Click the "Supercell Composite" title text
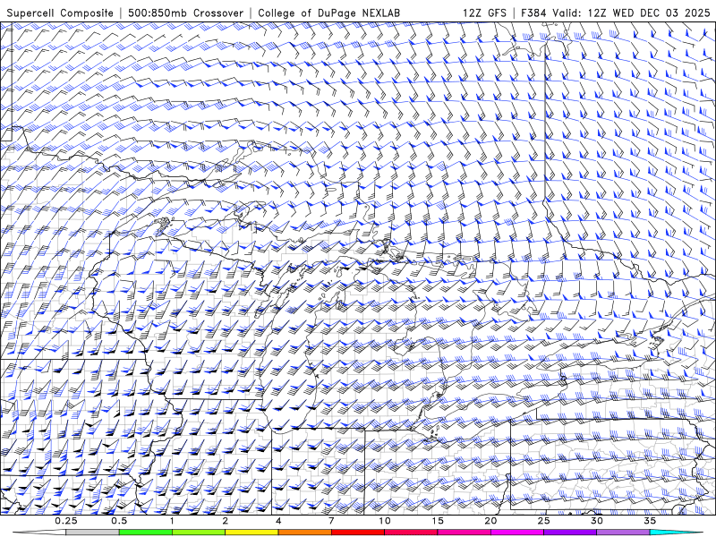716x537 pixels. [x=60, y=13]
